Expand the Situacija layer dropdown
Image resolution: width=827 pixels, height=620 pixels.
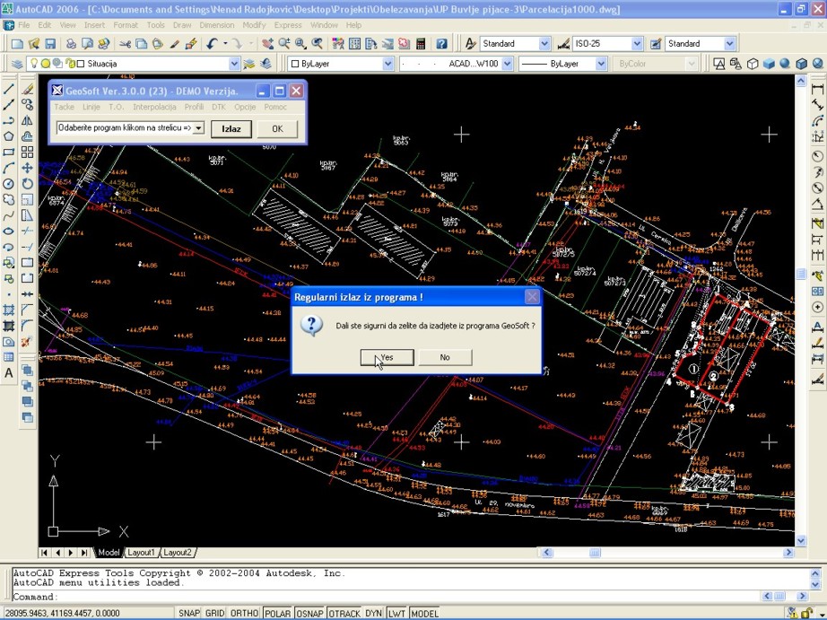pos(234,64)
